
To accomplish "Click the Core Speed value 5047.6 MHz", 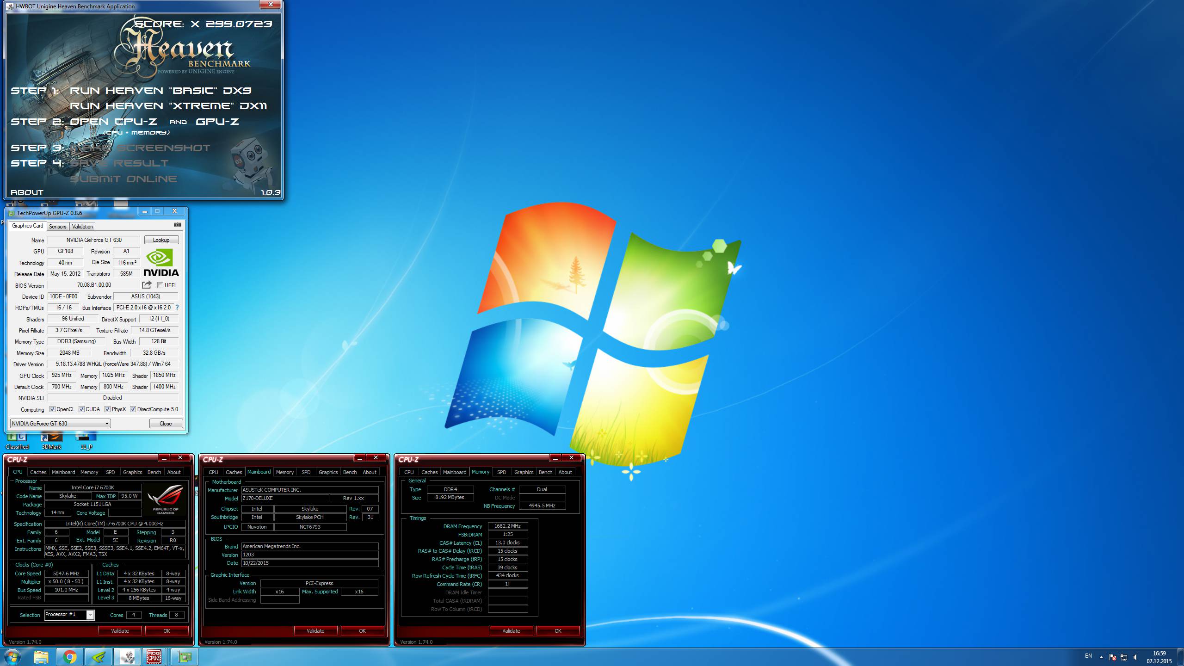I will pyautogui.click(x=66, y=573).
